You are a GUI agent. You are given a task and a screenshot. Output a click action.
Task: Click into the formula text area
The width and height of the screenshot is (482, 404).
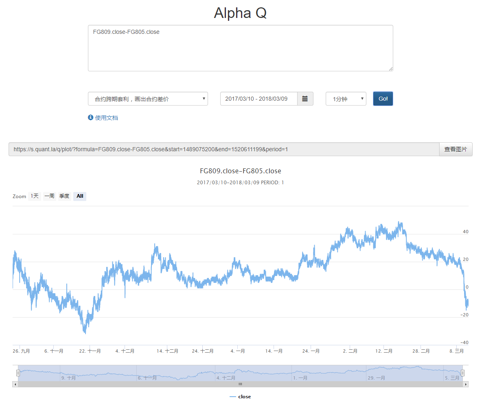pyautogui.click(x=240, y=48)
